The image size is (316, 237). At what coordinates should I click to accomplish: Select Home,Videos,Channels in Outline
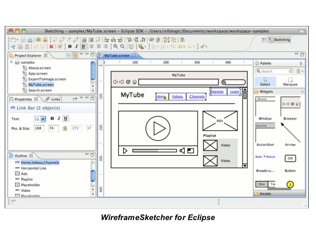coord(40,162)
